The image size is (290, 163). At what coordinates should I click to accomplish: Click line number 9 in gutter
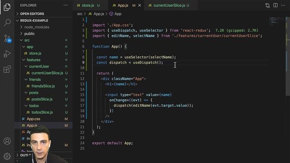[83, 62]
